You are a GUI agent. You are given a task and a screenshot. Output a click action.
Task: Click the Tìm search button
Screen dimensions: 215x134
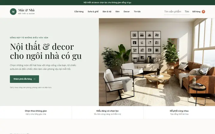tap(187, 12)
